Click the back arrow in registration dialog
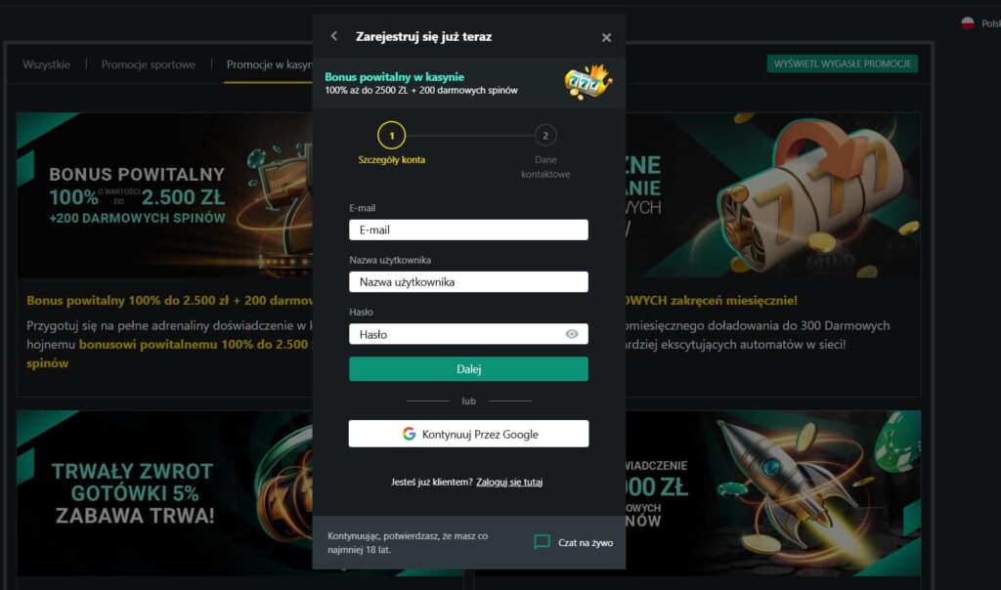This screenshot has height=590, width=1001. [334, 36]
